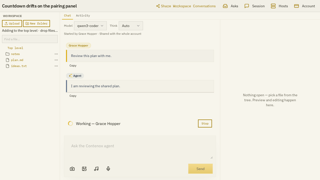Screen dimensions: 320x180
Task: Click the Hosts server icon
Action: click(273, 6)
